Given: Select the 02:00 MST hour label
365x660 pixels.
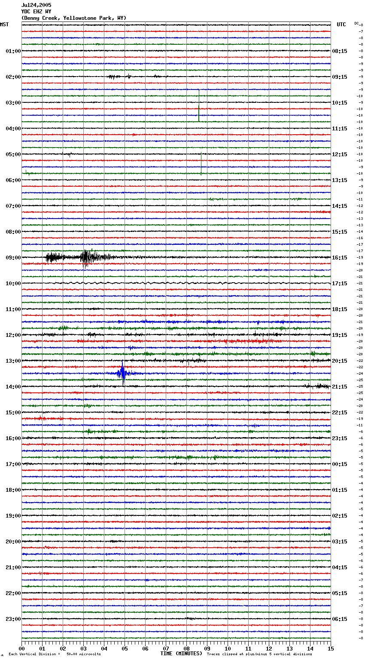Looking at the screenshot, I should [x=13, y=77].
